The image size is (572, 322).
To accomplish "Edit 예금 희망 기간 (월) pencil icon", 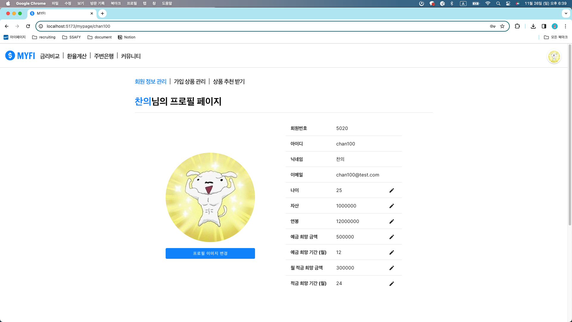I will pos(391,253).
